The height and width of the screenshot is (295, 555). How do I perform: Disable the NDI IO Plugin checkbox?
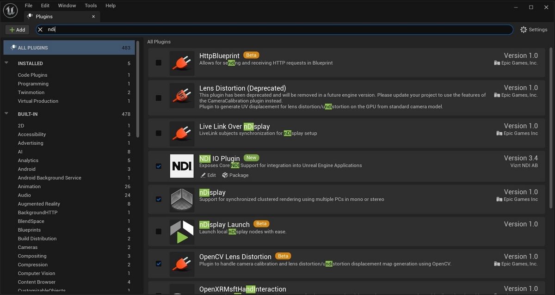click(159, 166)
